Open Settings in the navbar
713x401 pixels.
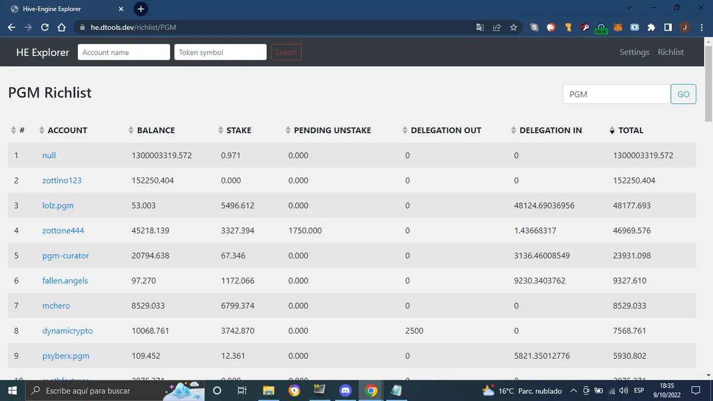click(634, 52)
